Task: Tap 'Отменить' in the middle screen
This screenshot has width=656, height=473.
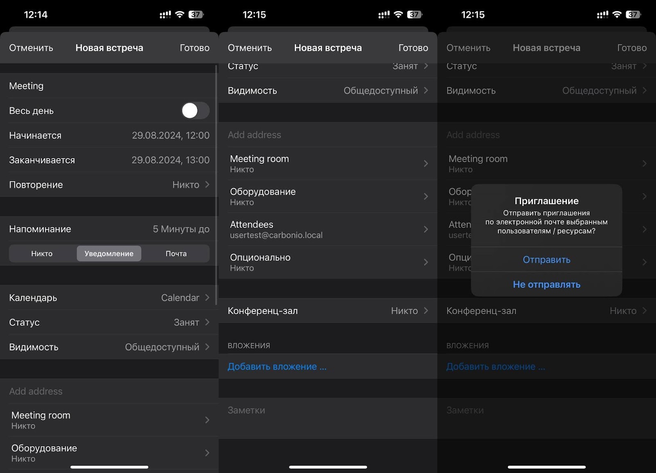Action: 250,48
